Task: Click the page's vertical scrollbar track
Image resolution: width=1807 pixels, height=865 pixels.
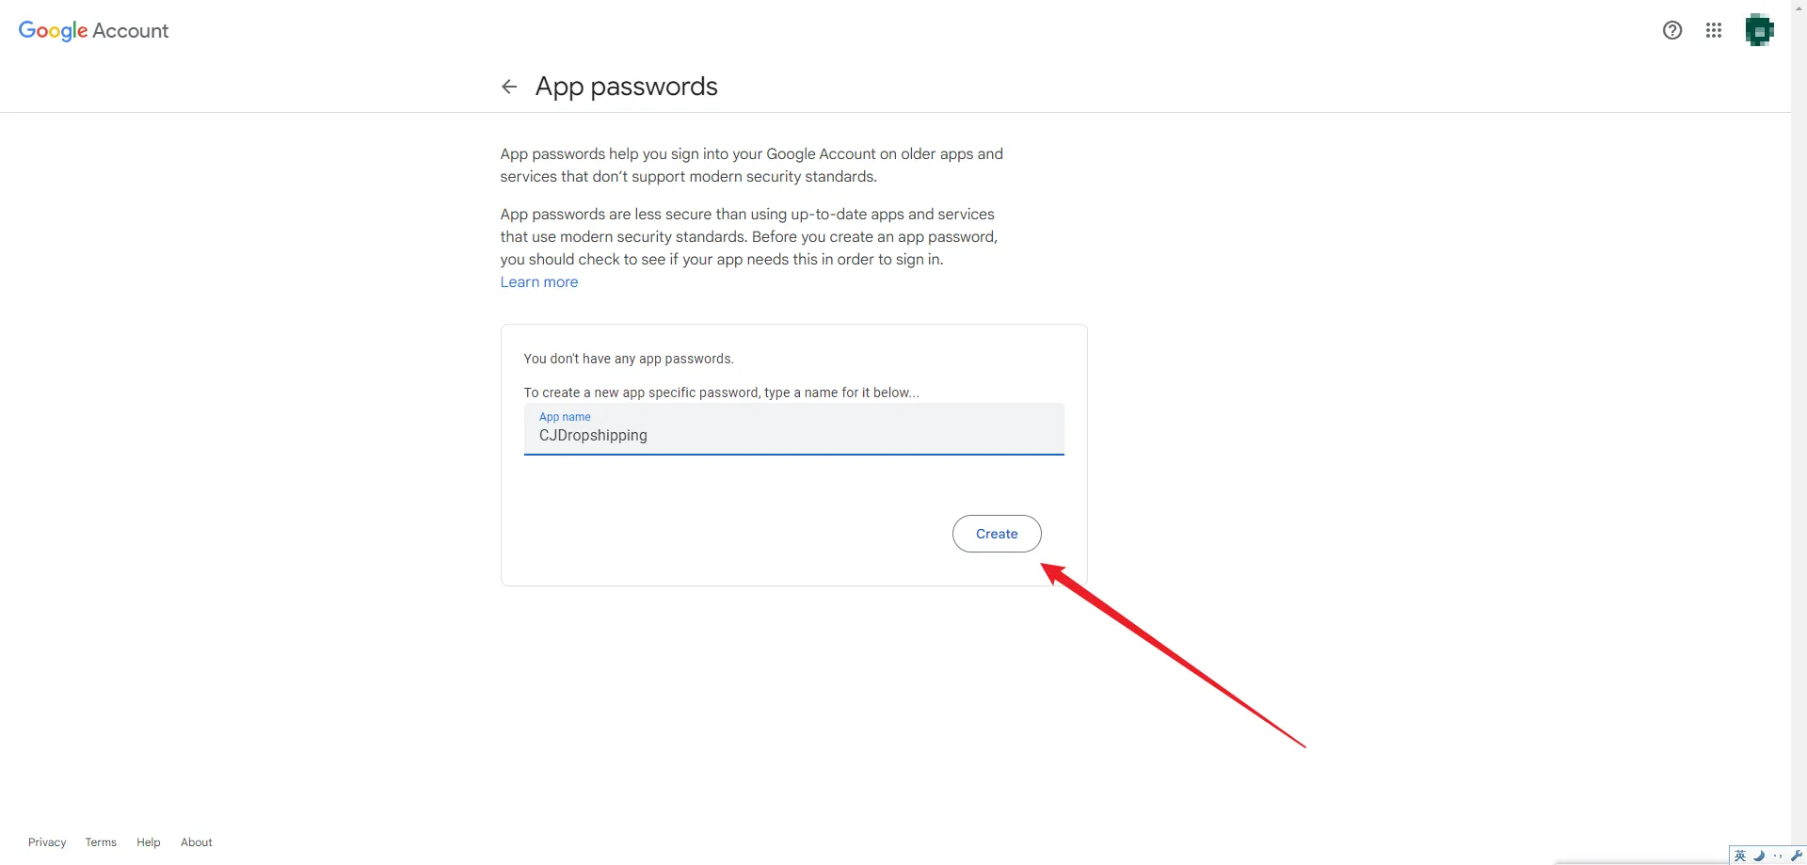Action: coord(1799,424)
